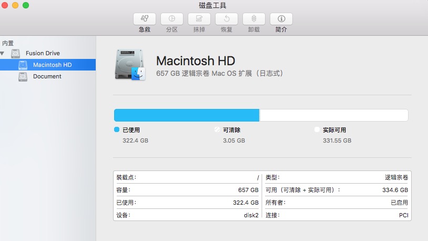Click the white 实际可用 legend dot
The image size is (428, 241).
(x=317, y=129)
